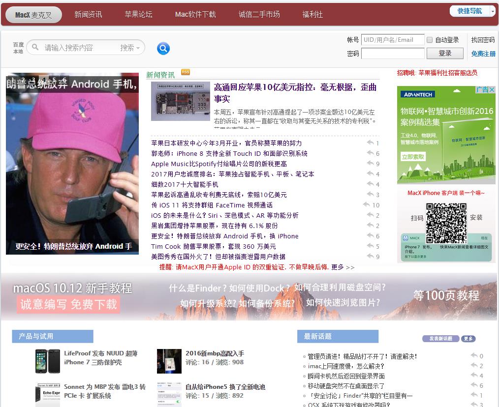Click 本地 search scope option

point(18,51)
